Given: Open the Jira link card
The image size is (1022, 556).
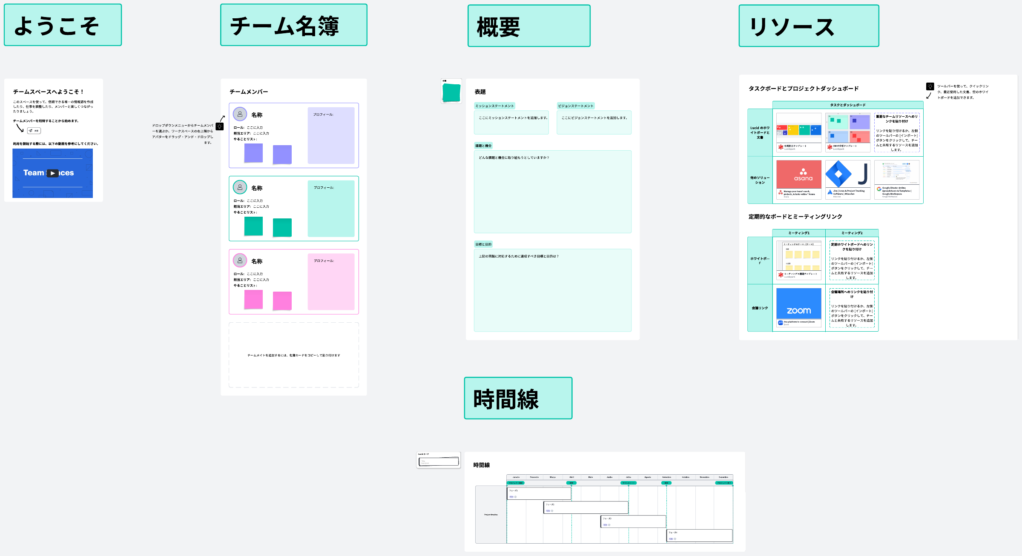Looking at the screenshot, I should (847, 179).
